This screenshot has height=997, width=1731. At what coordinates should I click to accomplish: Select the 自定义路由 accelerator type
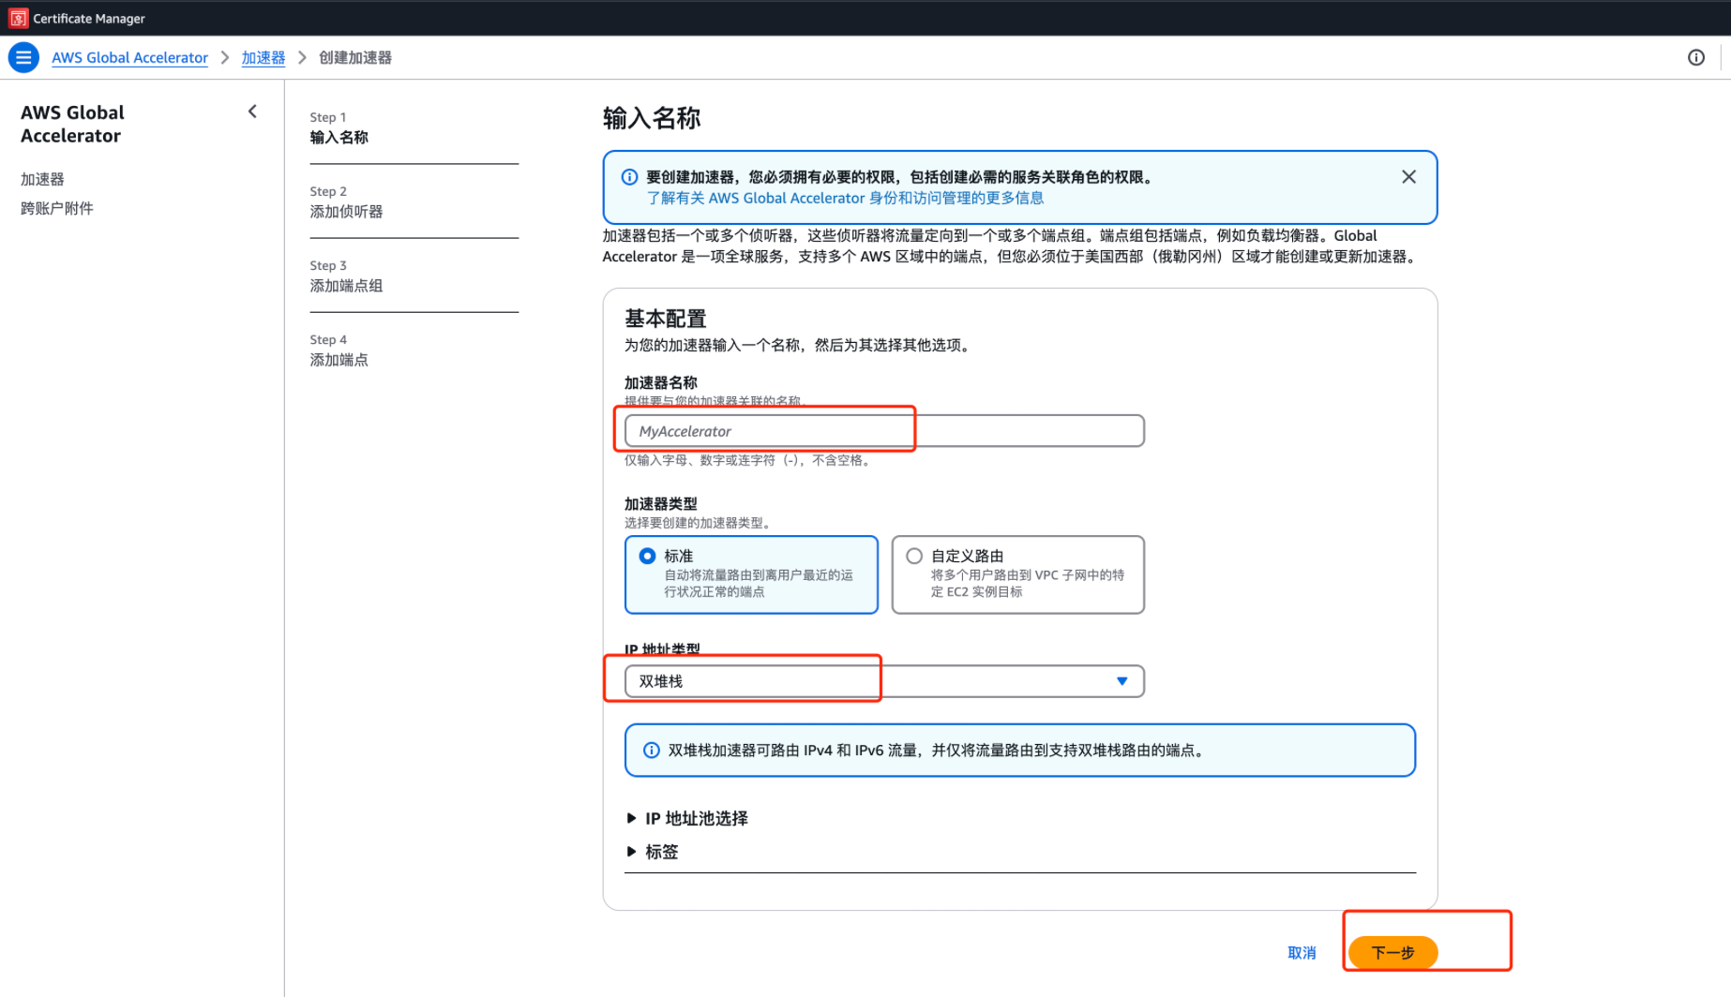(x=1017, y=574)
